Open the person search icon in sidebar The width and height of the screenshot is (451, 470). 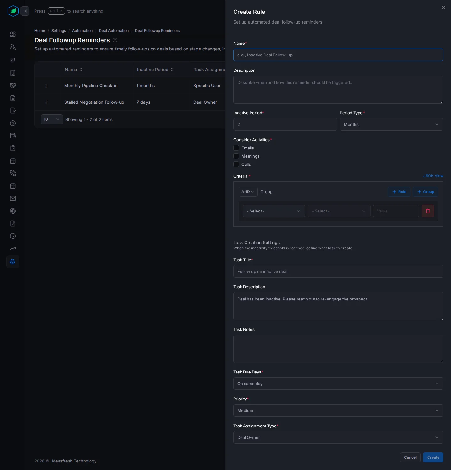point(13,47)
